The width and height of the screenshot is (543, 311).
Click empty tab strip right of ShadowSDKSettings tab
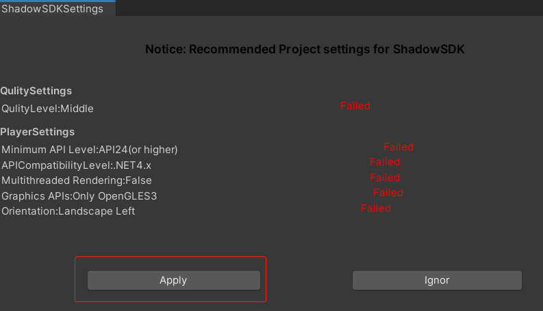(x=329, y=8)
